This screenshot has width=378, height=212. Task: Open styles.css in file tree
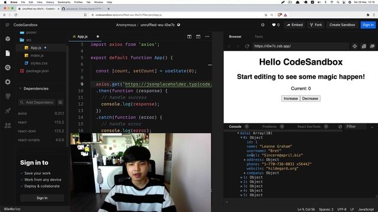(x=39, y=63)
